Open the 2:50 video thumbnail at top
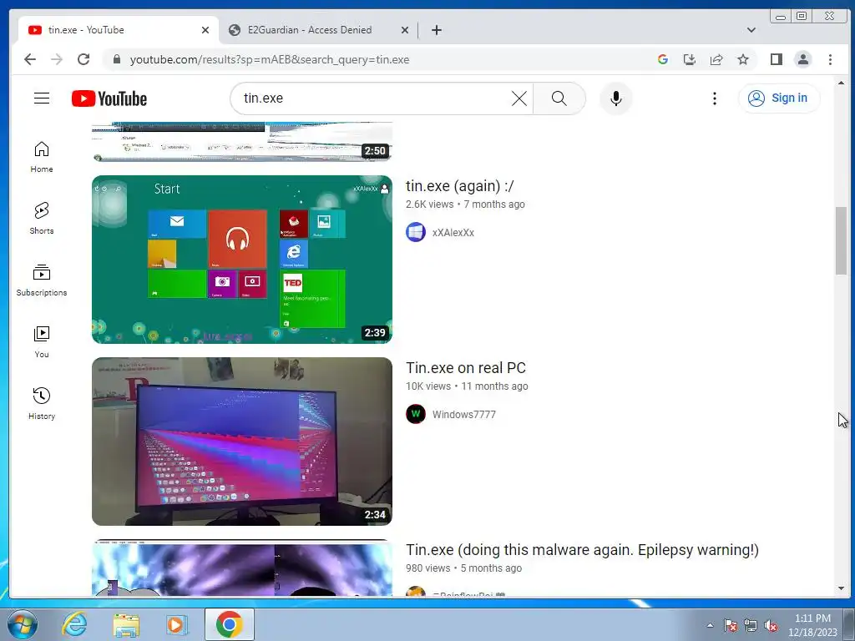This screenshot has width=855, height=641. 241,142
